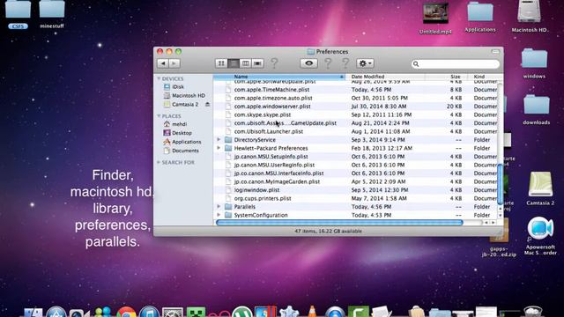Image resolution: width=564 pixels, height=317 pixels.
Task: Open Minecraft creeper icon in the Dock
Action: pyautogui.click(x=196, y=312)
